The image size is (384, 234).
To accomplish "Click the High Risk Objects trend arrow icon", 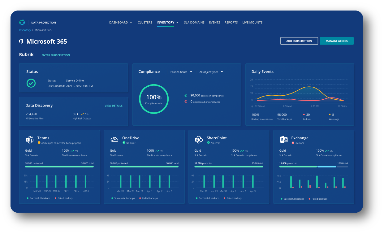I will (83, 114).
